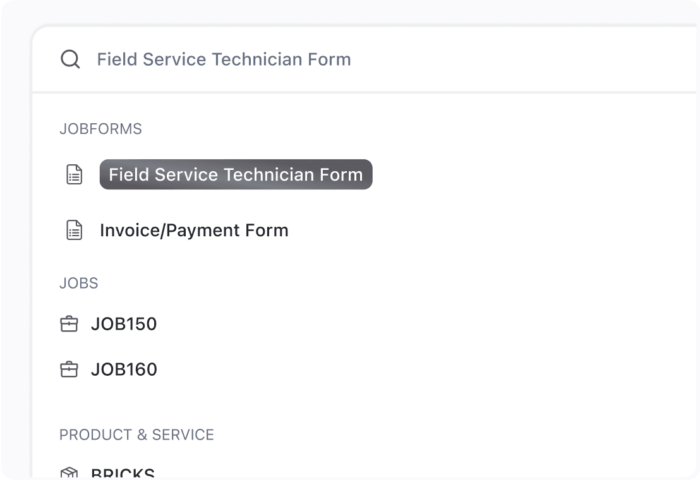Collapse the JOBFORMS section header

(x=100, y=129)
